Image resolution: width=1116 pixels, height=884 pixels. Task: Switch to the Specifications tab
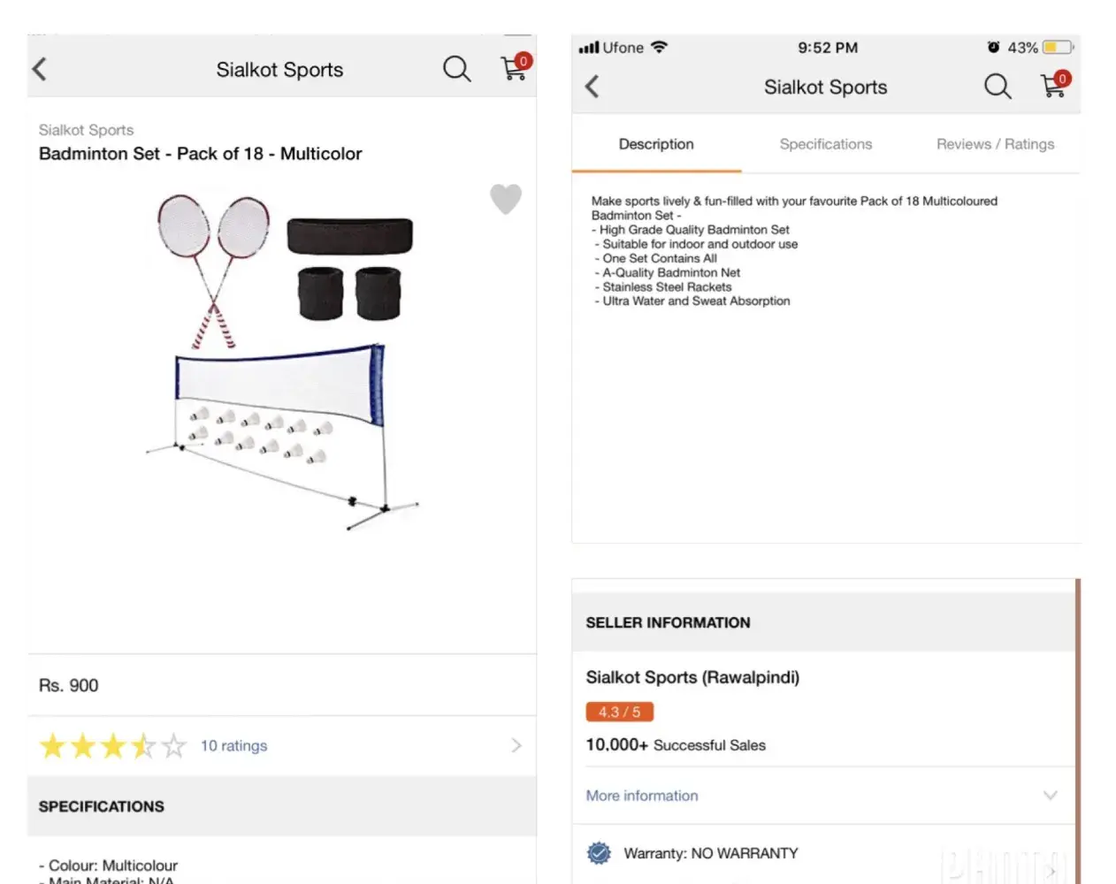(825, 144)
